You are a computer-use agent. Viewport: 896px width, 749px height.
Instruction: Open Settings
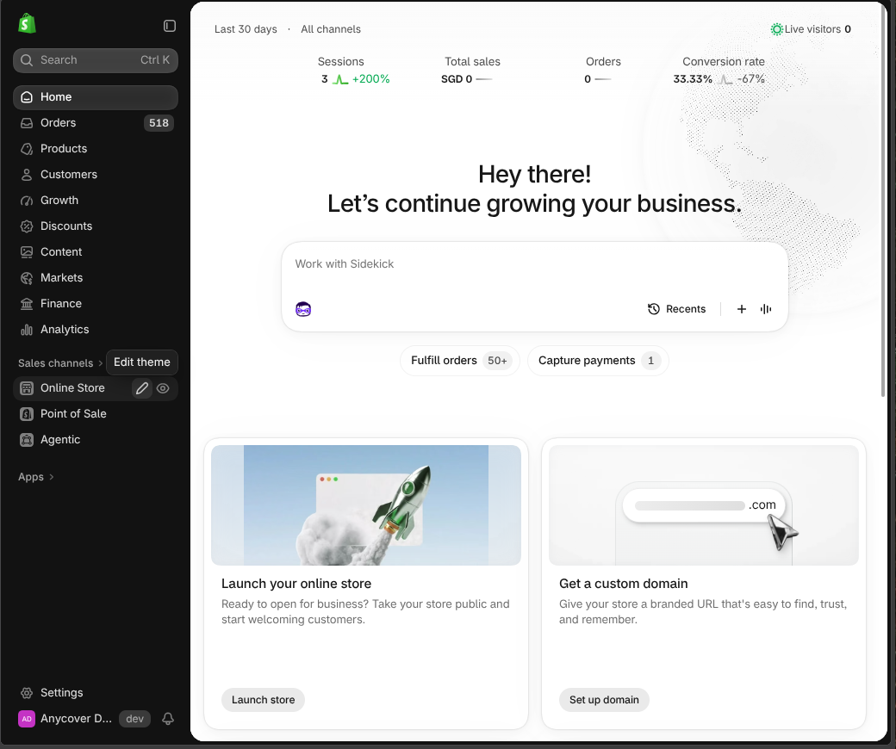click(x=96, y=692)
